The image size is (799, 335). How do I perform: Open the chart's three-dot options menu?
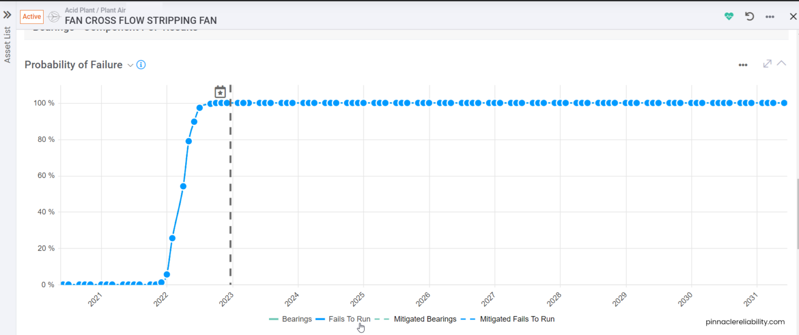[743, 65]
